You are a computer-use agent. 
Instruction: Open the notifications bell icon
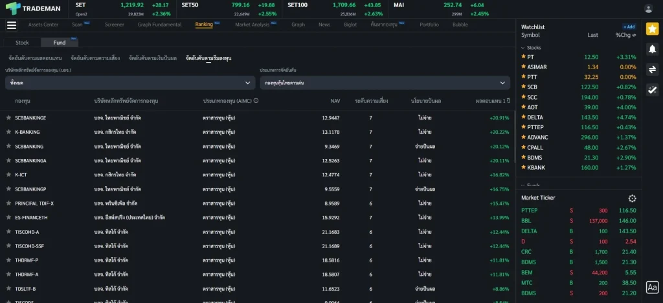652,48
